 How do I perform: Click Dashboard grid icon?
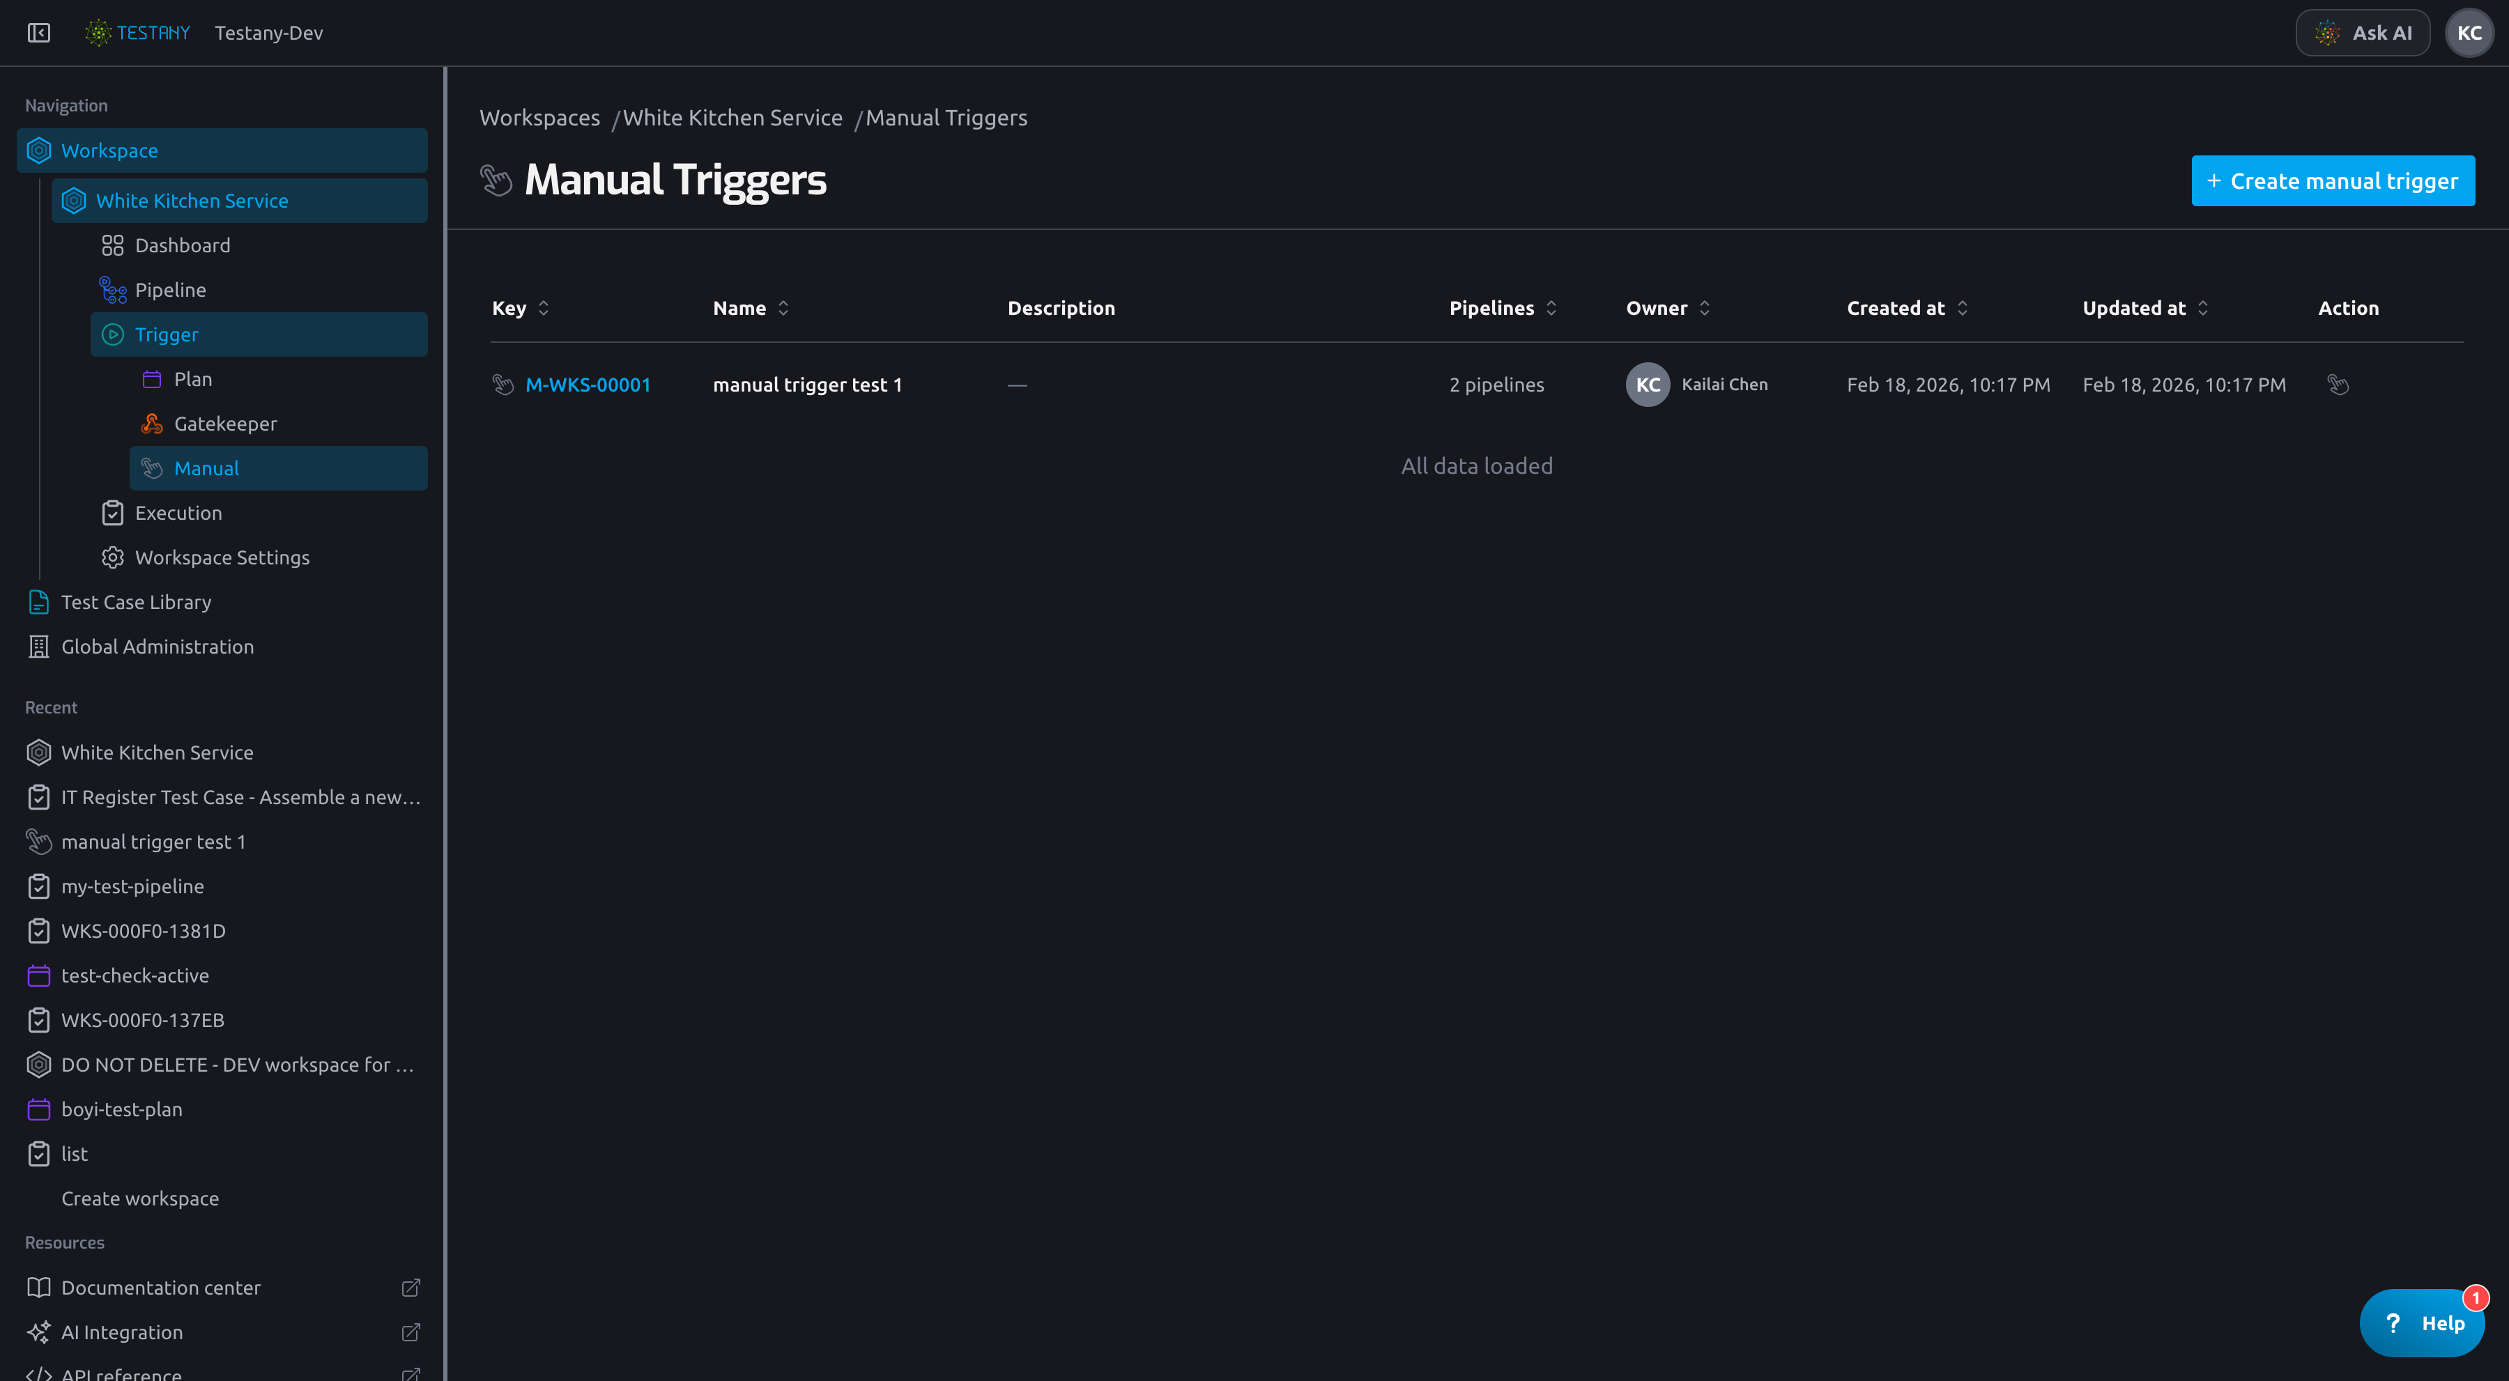click(113, 245)
